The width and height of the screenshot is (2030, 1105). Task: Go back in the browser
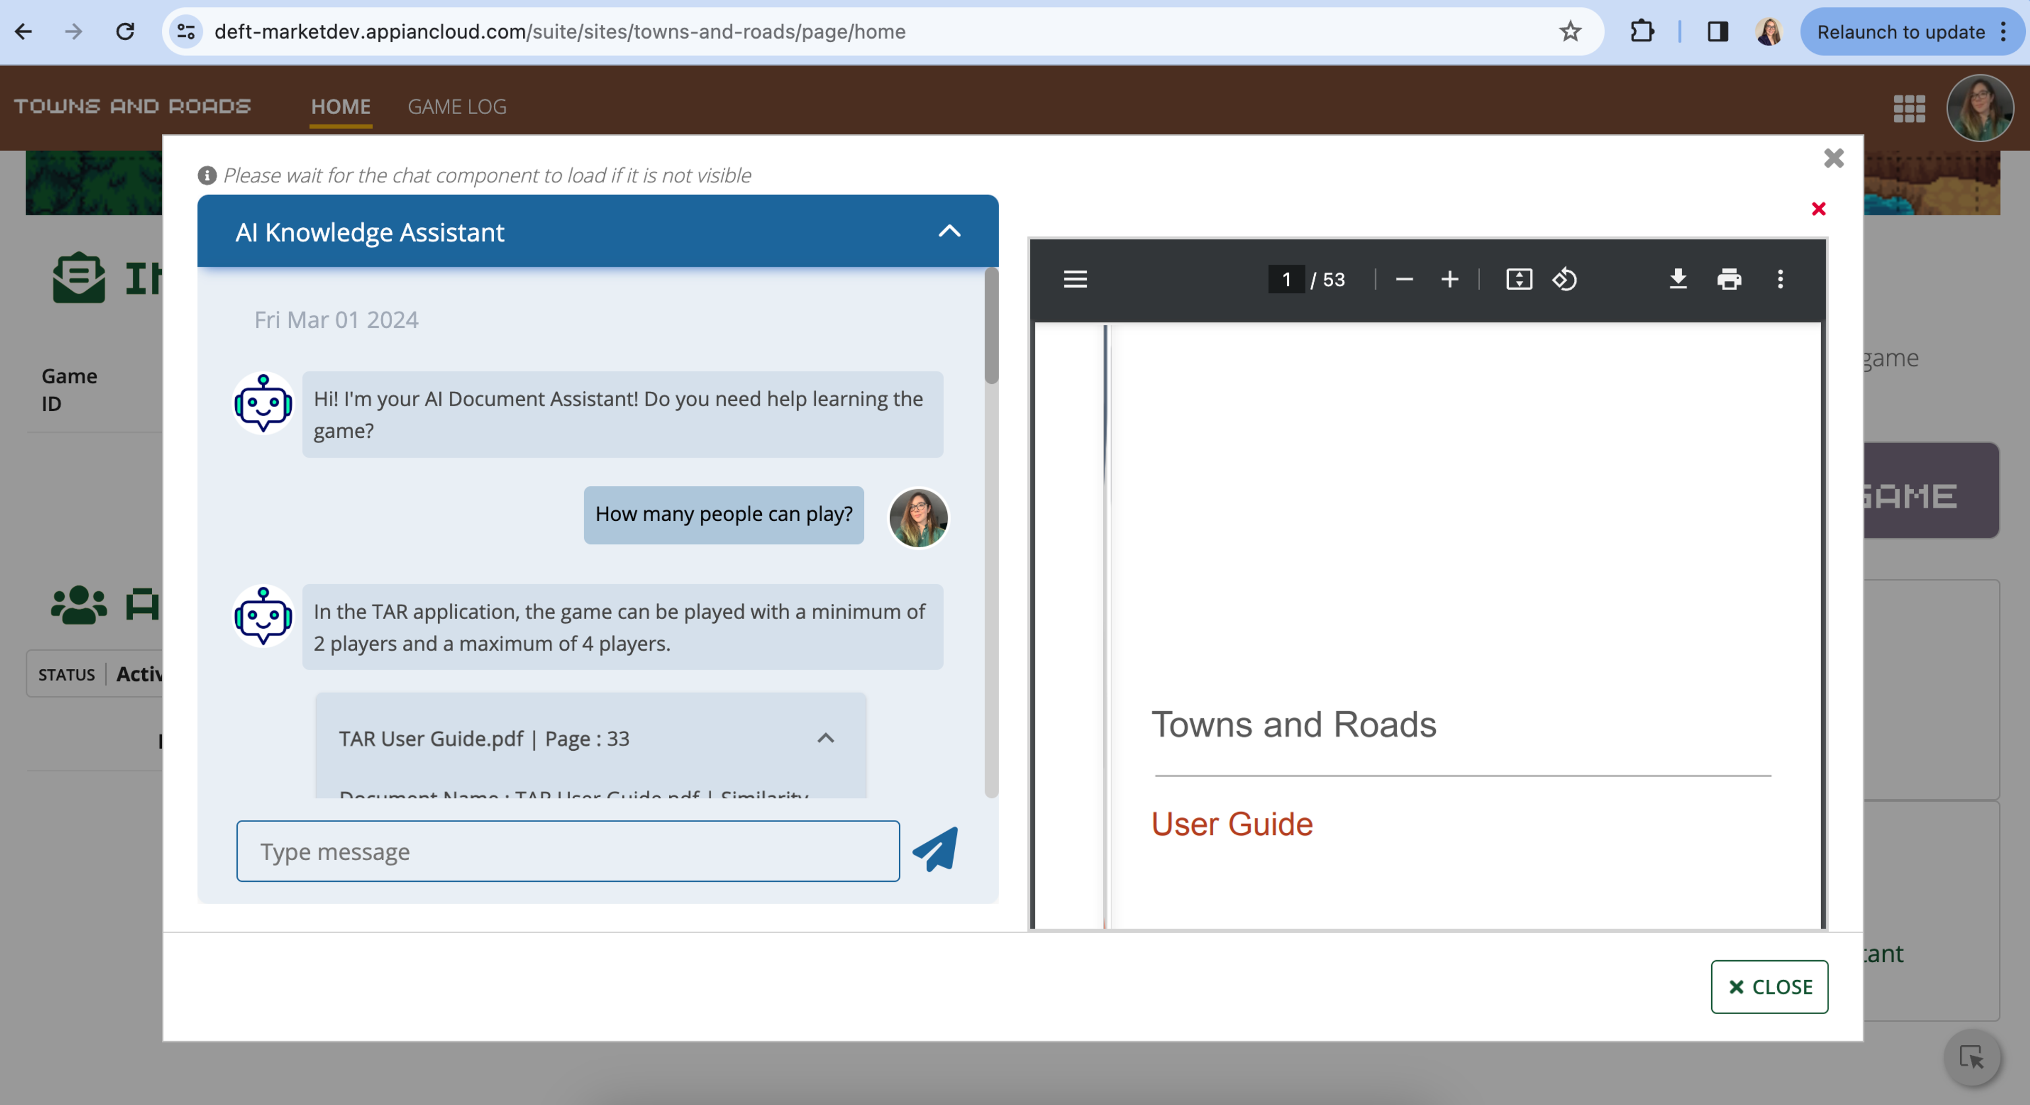click(24, 32)
